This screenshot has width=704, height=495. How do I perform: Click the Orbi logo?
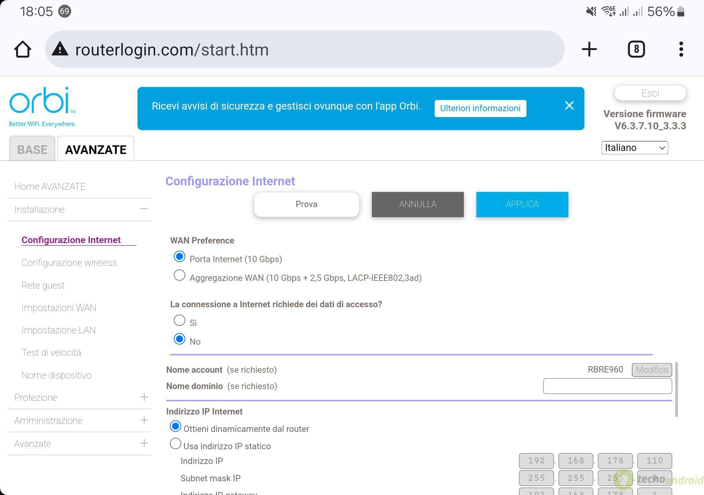pyautogui.click(x=42, y=107)
